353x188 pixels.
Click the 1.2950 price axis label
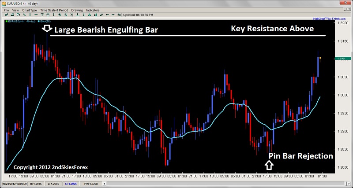tap(343, 113)
